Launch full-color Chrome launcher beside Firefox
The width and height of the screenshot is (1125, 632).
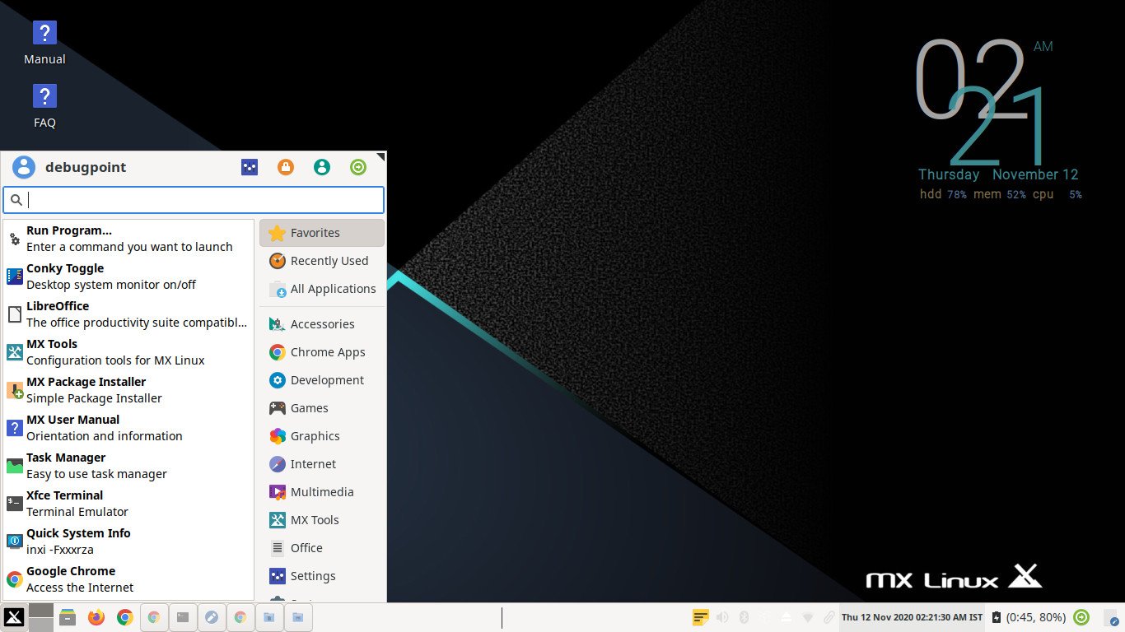(124, 617)
